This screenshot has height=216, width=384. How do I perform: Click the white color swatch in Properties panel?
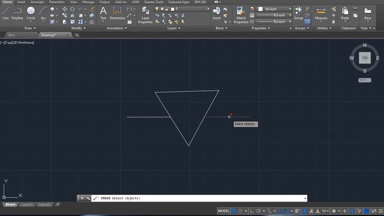coord(260,9)
